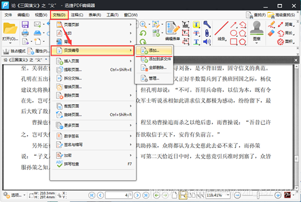Screen dimensions: 301x202
Task: Select the red oval shape tool
Action: pyautogui.click(x=234, y=33)
